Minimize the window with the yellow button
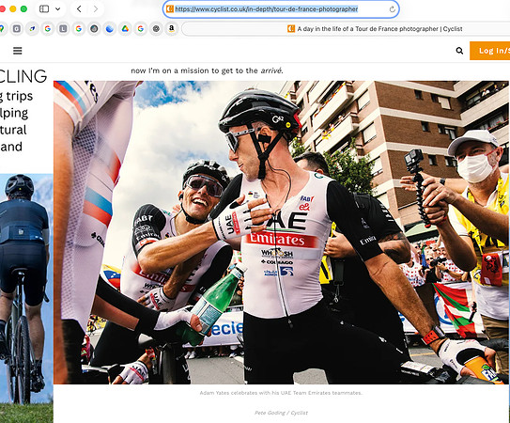Screen dimensions: 510x423 pyautogui.click(x=13, y=9)
